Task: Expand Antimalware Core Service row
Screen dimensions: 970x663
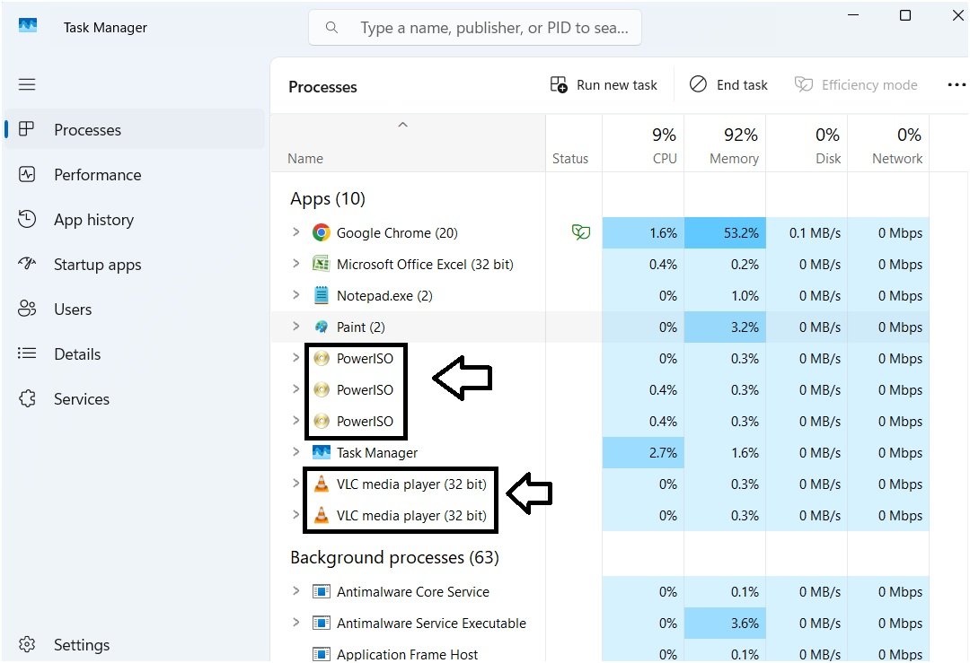Action: point(295,591)
